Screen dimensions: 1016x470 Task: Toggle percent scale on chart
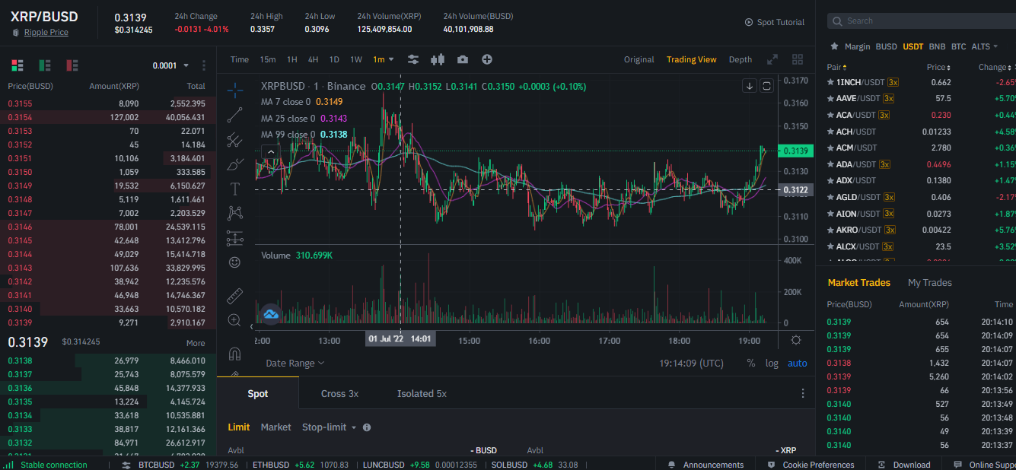pos(751,364)
